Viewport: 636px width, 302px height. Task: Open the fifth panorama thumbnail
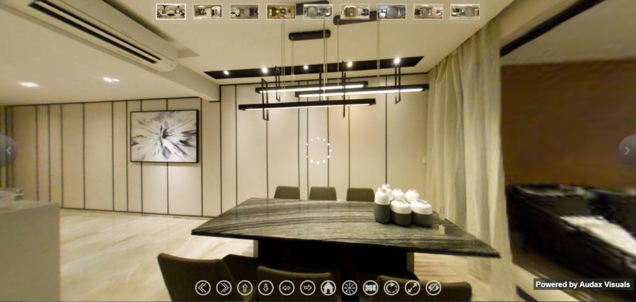point(318,11)
